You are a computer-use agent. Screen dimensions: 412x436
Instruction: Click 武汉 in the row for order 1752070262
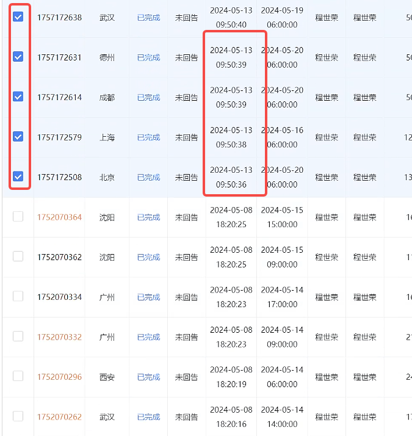pyautogui.click(x=107, y=417)
